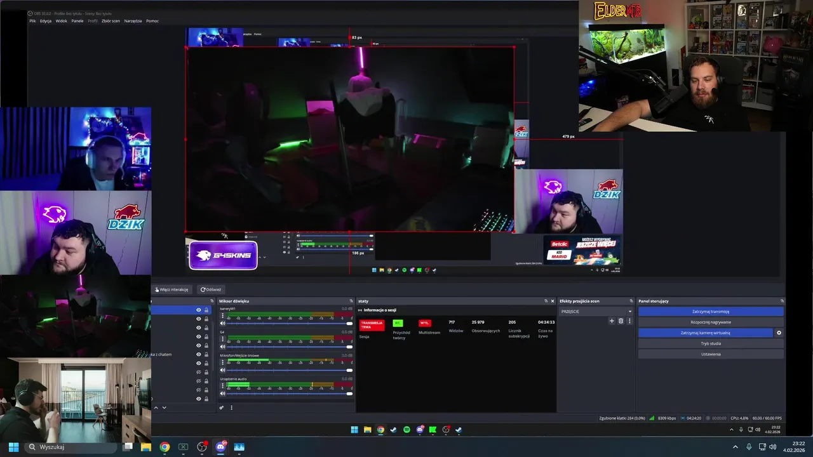Mute the G4 audio track
Image resolution: width=813 pixels, height=457 pixels.
click(x=223, y=347)
